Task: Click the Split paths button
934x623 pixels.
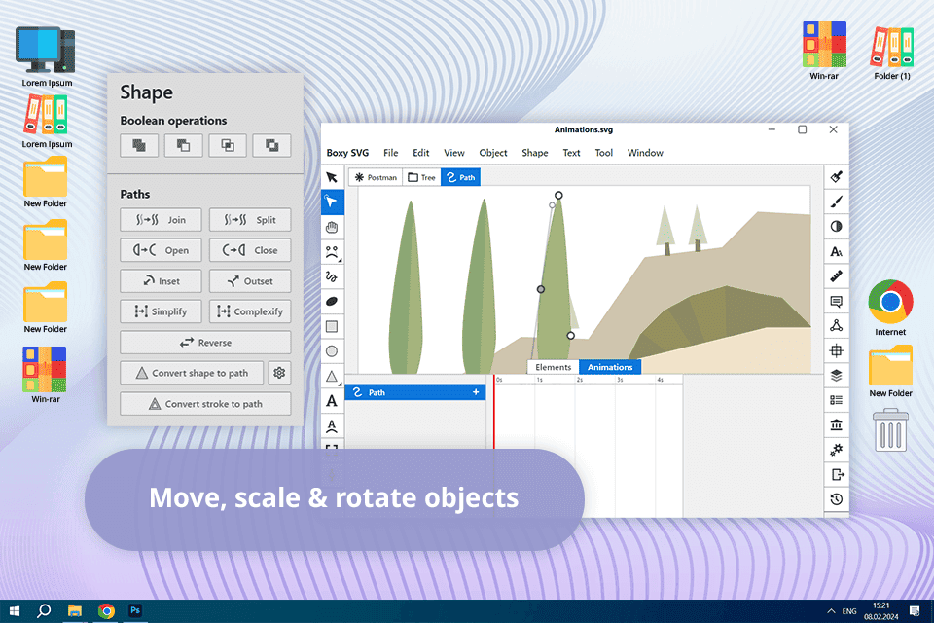Action: coord(250,220)
